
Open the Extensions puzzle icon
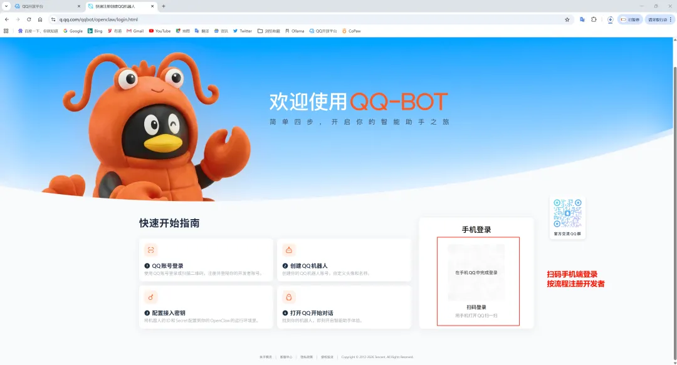coord(594,19)
